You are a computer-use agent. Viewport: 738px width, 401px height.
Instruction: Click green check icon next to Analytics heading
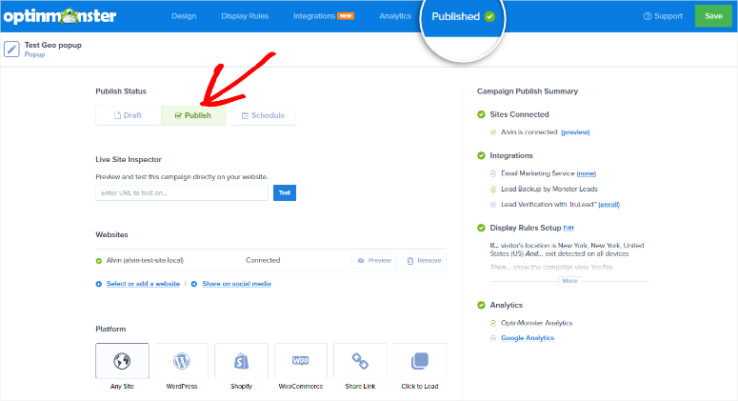coord(481,305)
